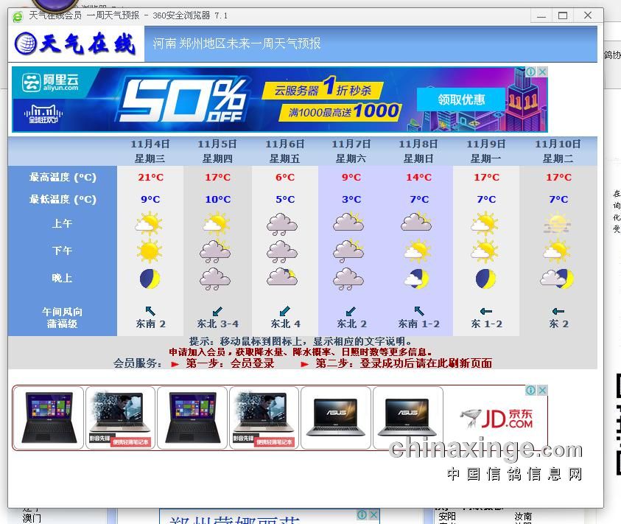This screenshot has width=621, height=524.
Task: Click the Nov 9 evening moon icon
Action: (x=485, y=279)
